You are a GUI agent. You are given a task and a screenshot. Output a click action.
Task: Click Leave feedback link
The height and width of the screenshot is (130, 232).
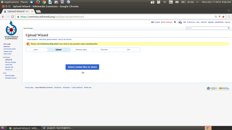32,40
